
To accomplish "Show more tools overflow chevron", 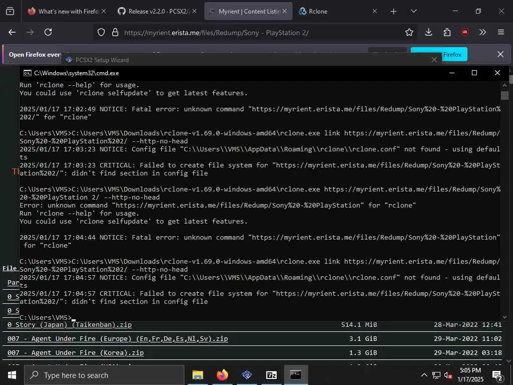I will coord(482,32).
